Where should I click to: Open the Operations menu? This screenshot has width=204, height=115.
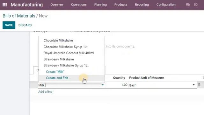tap(79, 4)
